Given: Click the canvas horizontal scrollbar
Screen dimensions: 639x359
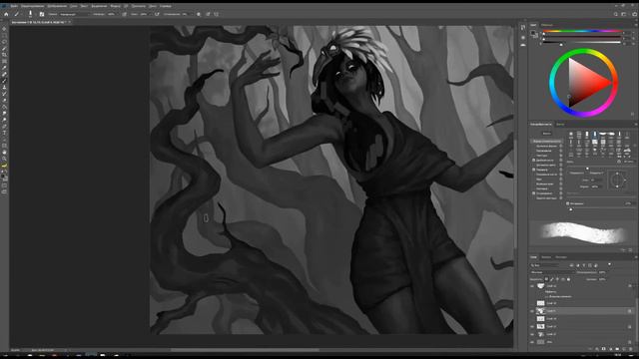Looking at the screenshot, I should pyautogui.click(x=245, y=350).
